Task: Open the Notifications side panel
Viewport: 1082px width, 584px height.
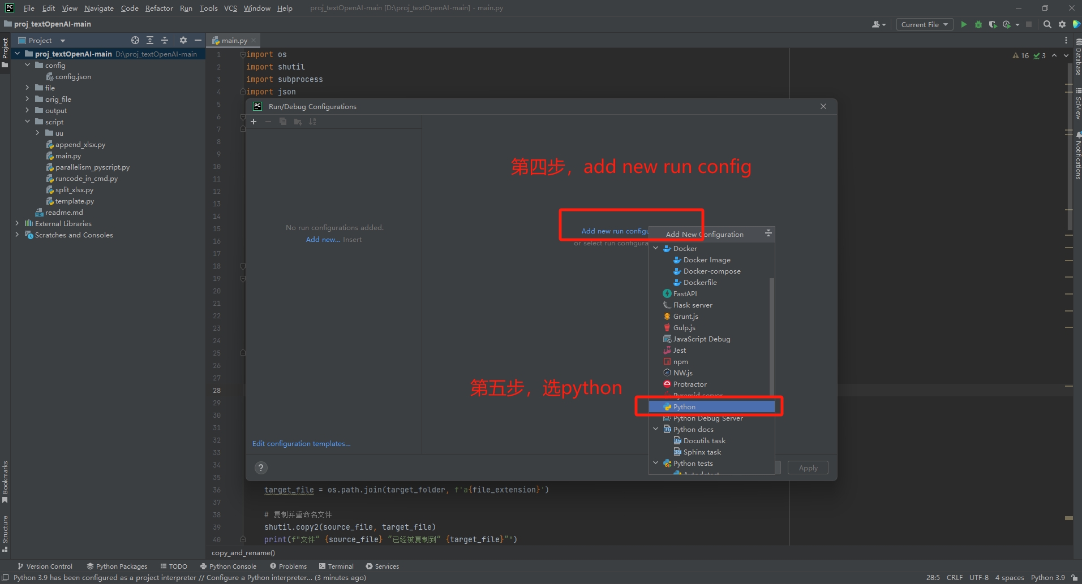Action: [1077, 155]
